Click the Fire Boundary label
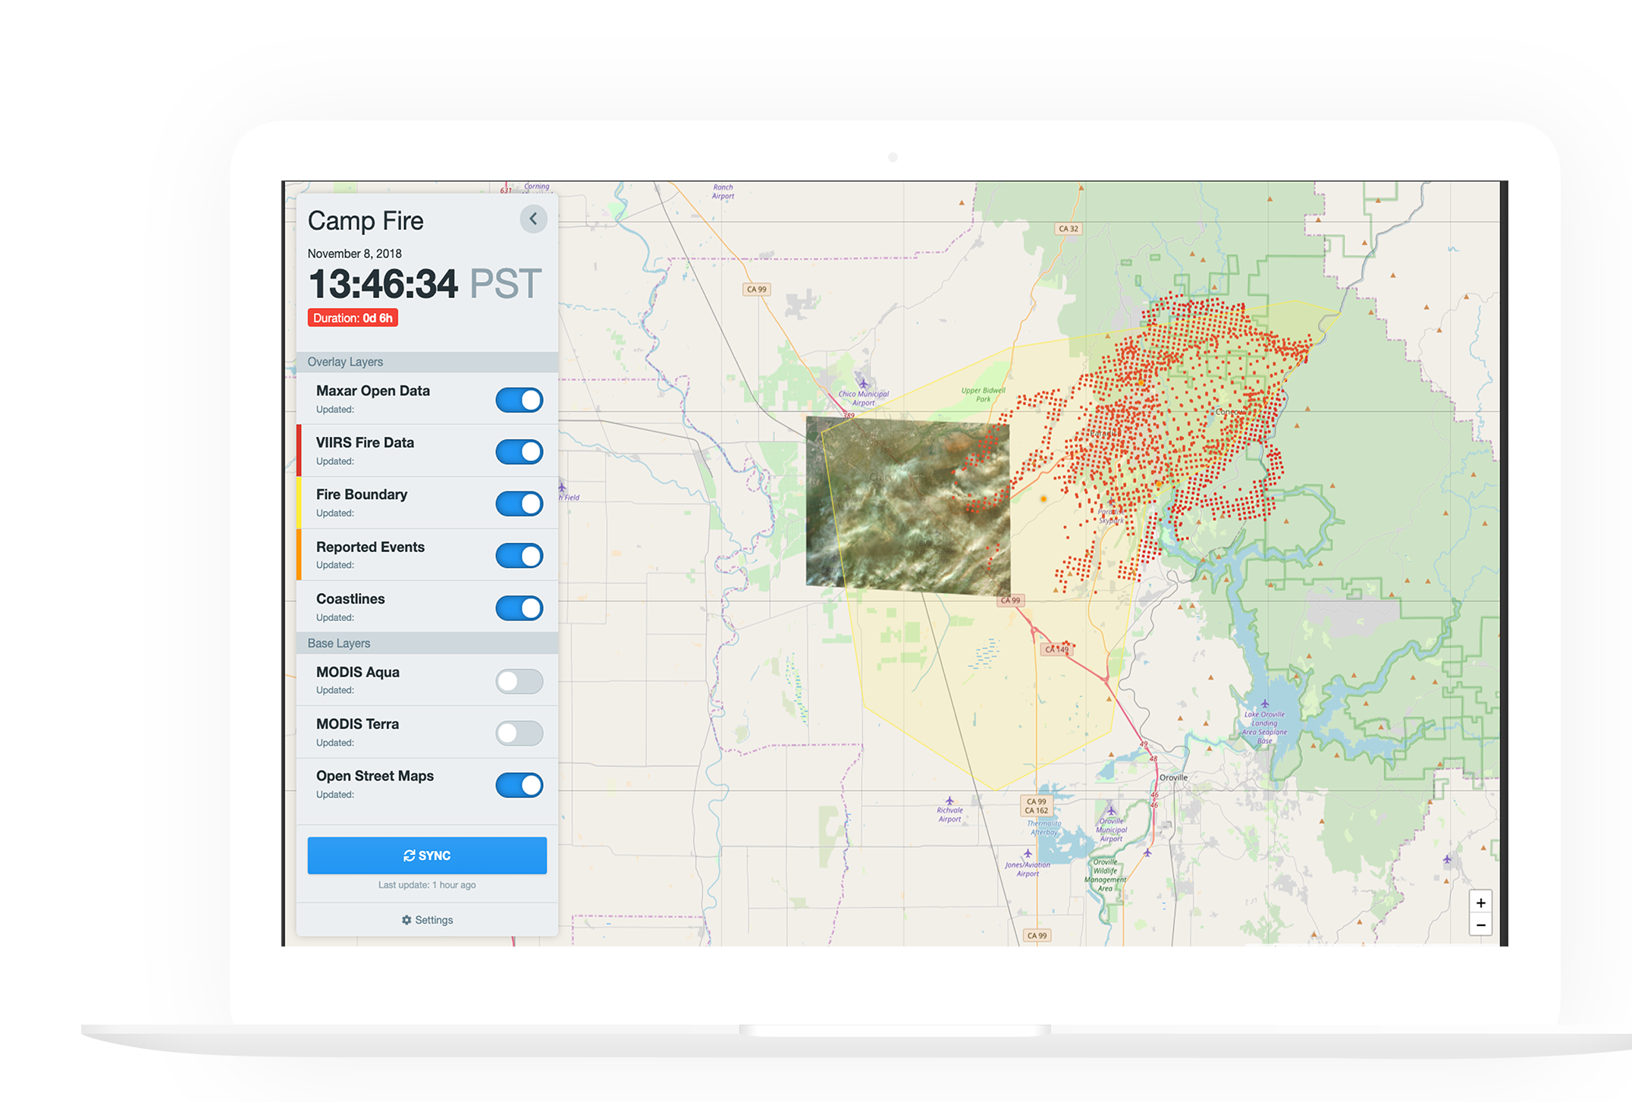Screen dimensions: 1632x1102 click(x=362, y=494)
